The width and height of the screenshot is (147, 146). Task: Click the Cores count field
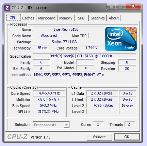98,124
